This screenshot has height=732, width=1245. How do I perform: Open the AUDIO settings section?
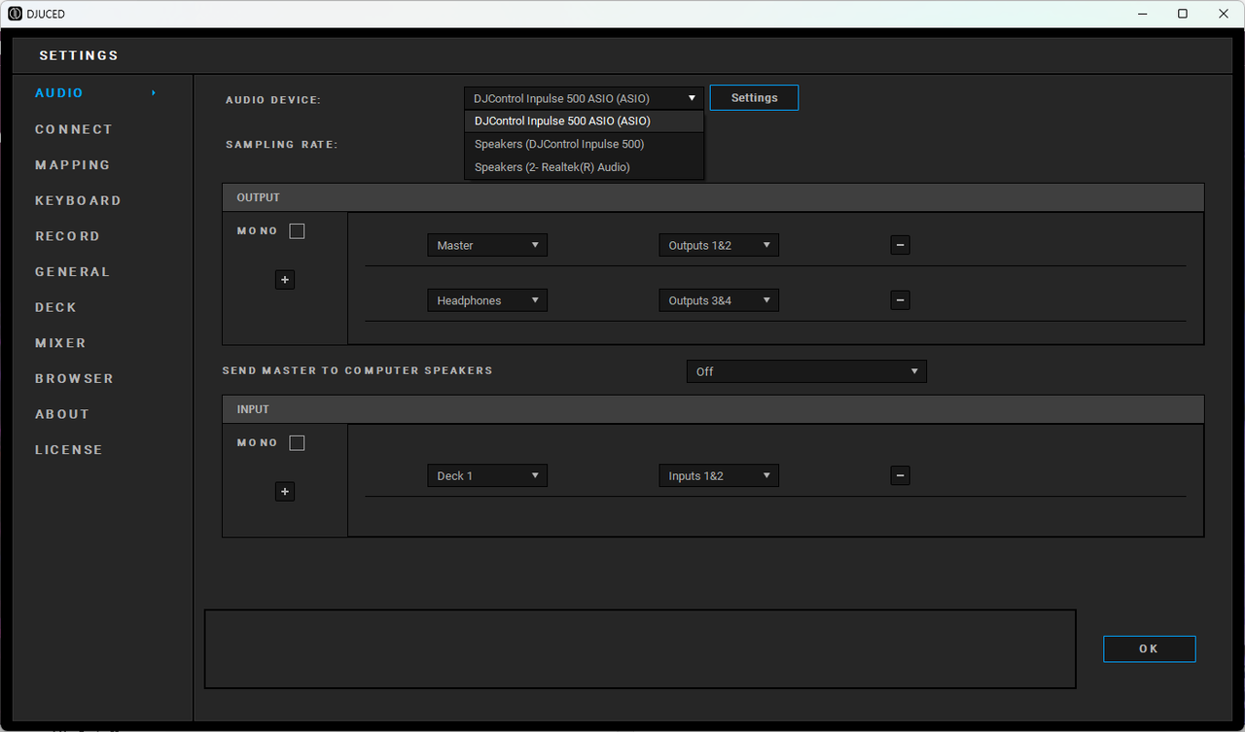(x=59, y=93)
